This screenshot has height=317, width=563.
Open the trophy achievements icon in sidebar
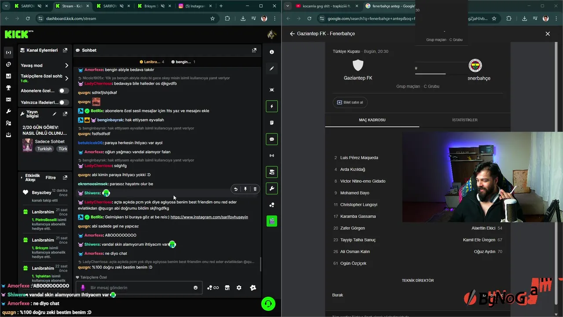[x=8, y=88]
